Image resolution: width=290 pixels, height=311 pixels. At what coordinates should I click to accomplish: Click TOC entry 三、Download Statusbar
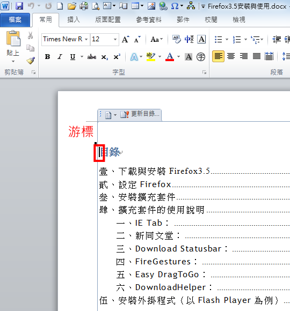click(x=172, y=249)
